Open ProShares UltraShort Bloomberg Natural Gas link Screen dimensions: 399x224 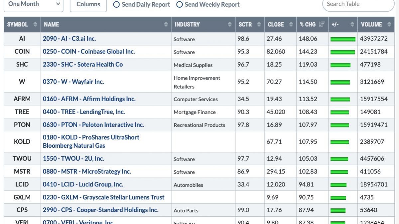click(91, 141)
